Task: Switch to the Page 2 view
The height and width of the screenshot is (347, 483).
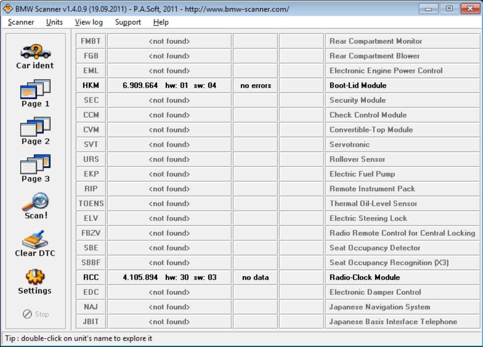Action: point(34,131)
